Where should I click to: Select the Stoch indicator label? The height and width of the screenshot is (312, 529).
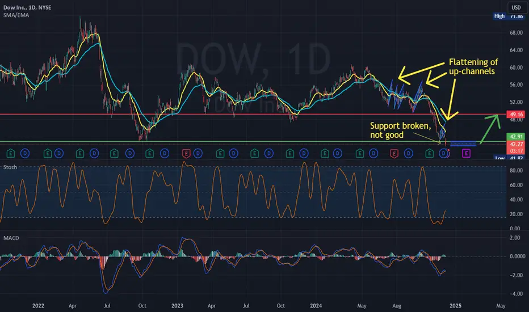10,167
